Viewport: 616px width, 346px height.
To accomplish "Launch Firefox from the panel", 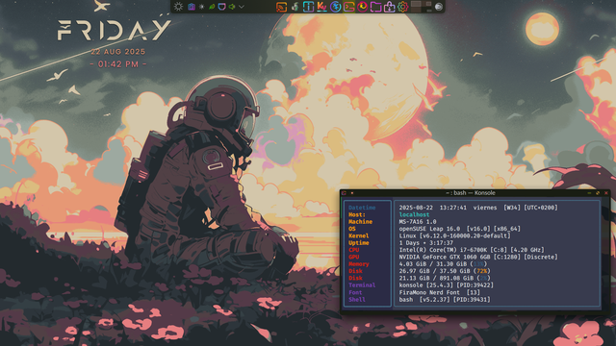I will 362,7.
